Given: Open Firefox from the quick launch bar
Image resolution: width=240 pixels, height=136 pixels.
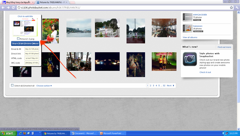Looking at the screenshot, I should [x=25, y=133].
